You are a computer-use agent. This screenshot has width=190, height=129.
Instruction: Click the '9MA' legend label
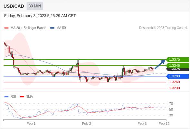[30, 97]
